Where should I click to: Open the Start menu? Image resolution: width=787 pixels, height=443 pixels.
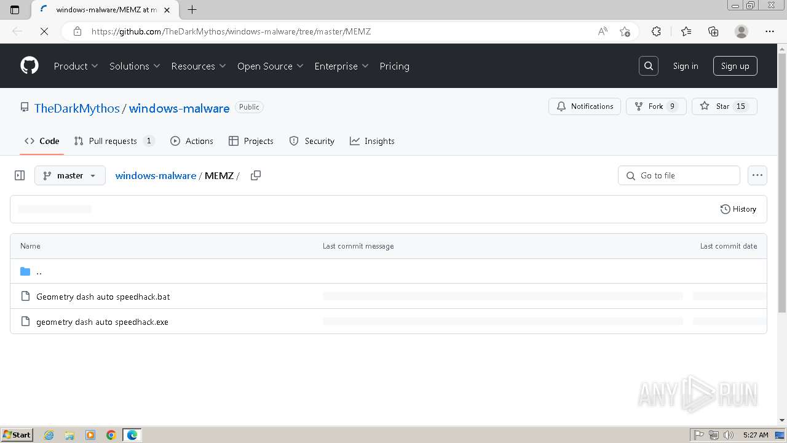click(17, 435)
